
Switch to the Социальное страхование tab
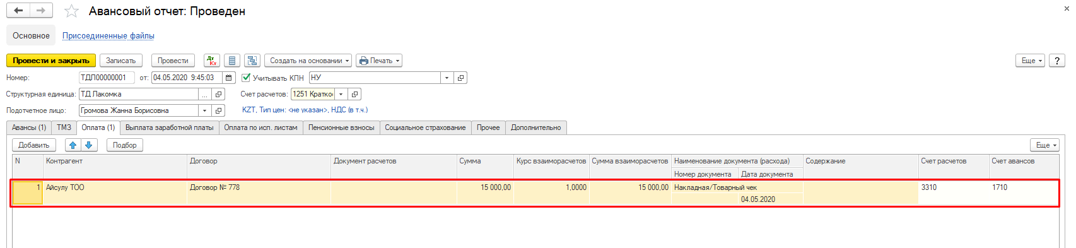pos(425,127)
